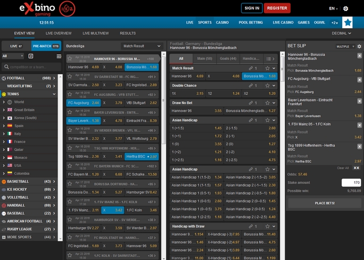
Task: Remove 1. FSV Mainz 05 - 1.FC Koln bet
Action: (359, 125)
